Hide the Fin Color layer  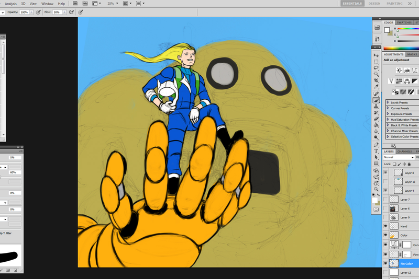click(x=385, y=263)
